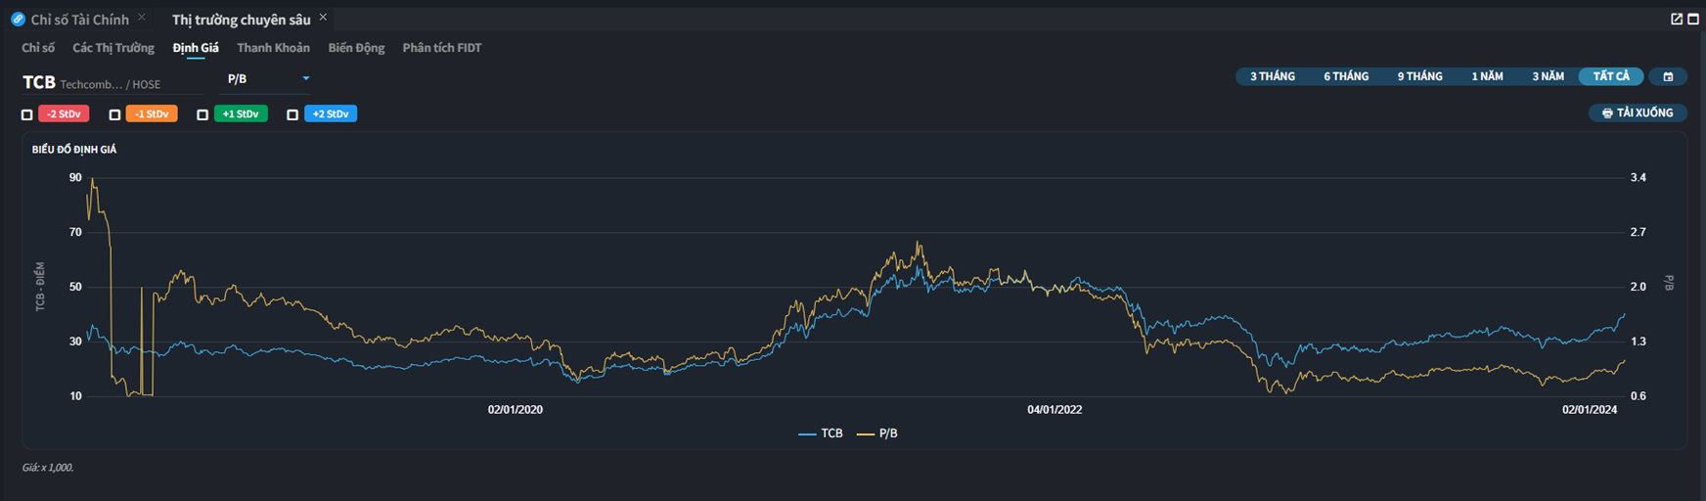Viewport: 1706px width, 501px height.
Task: Open the calendar date range picker
Action: tap(1668, 76)
